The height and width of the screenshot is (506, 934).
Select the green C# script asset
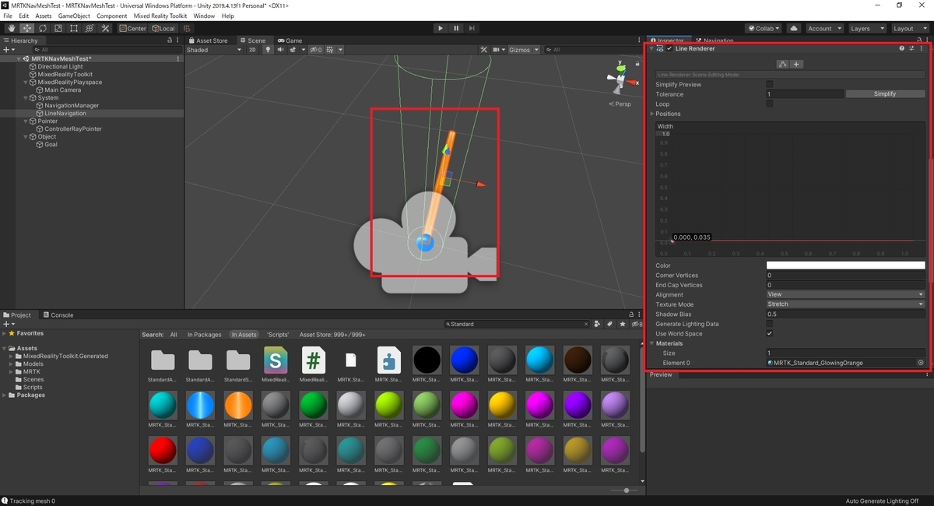[314, 360]
